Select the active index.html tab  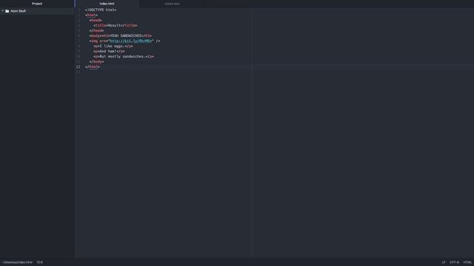(107, 4)
